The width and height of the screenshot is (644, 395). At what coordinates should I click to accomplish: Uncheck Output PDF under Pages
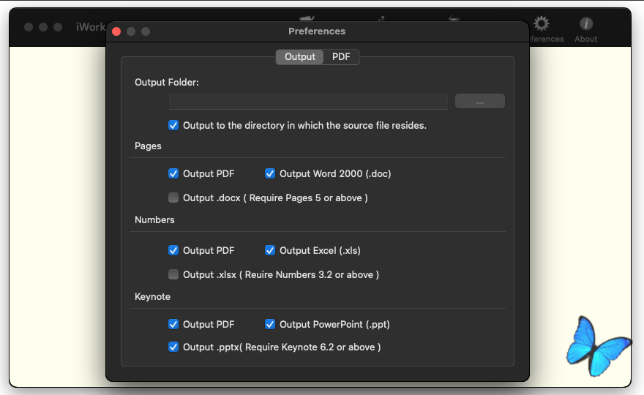173,173
